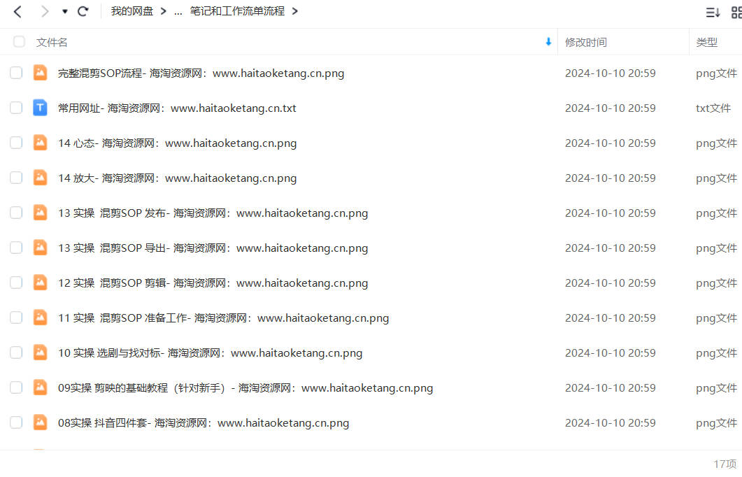Image resolution: width=742 pixels, height=477 pixels.
Task: Click modified time of 完整混剪SOP流程 row
Action: (611, 73)
